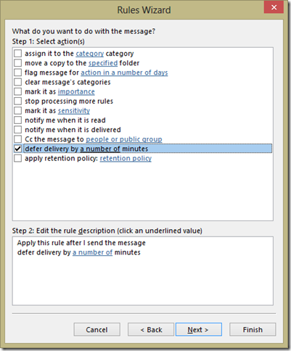291x351 pixels.
Task: Click the Next button
Action: click(199, 329)
